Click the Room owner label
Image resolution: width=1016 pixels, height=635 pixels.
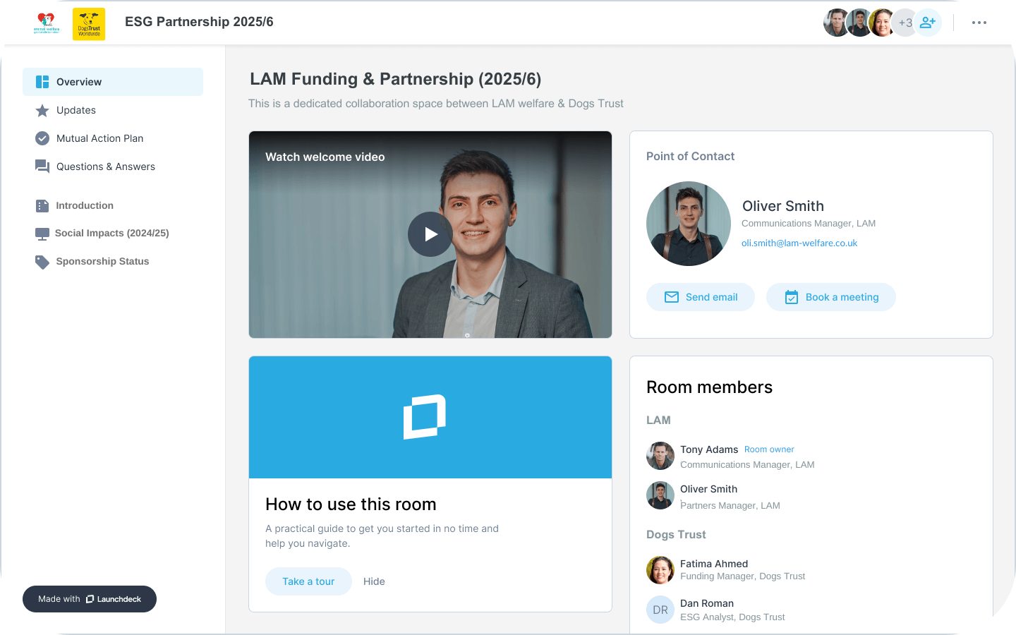(x=769, y=449)
